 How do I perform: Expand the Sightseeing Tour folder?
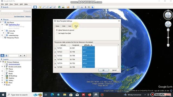[2, 25]
